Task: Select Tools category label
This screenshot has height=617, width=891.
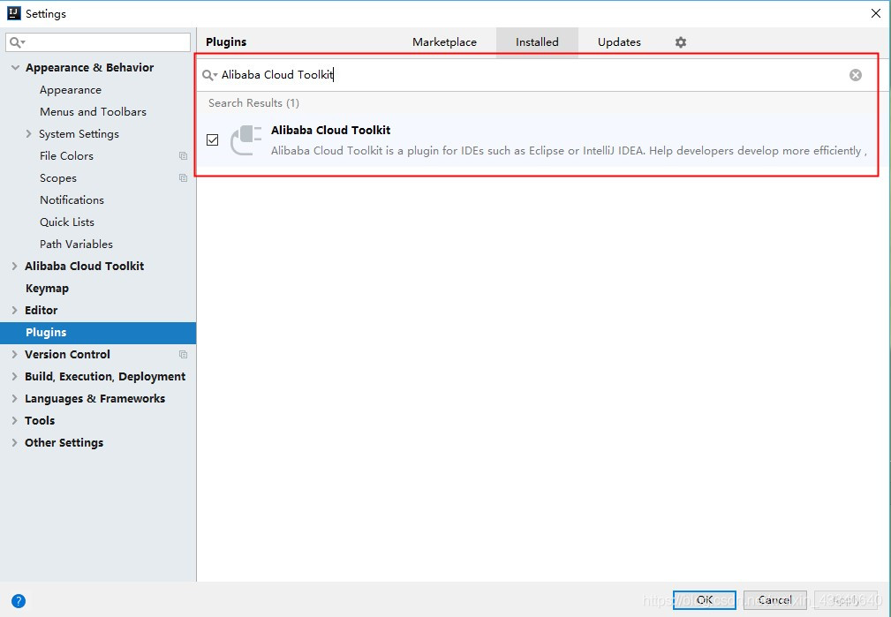Action: coord(40,420)
